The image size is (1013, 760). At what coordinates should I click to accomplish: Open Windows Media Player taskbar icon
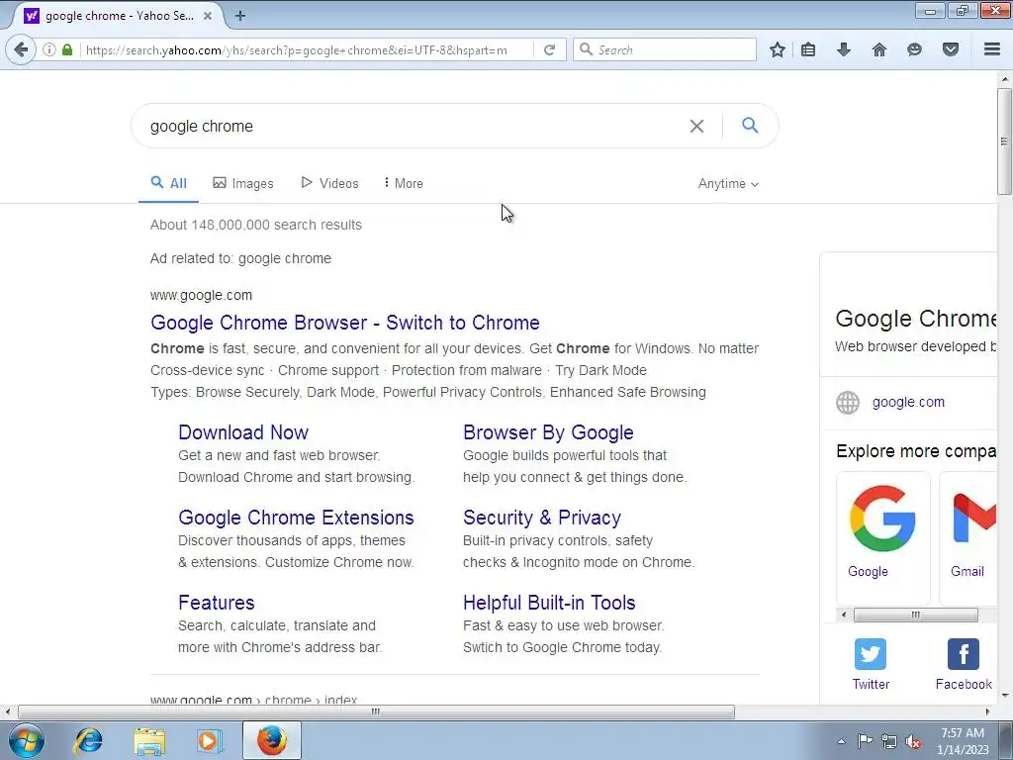[x=210, y=741]
